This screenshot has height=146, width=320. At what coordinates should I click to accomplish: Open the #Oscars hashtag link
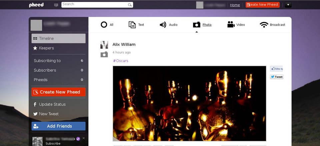click(x=120, y=61)
